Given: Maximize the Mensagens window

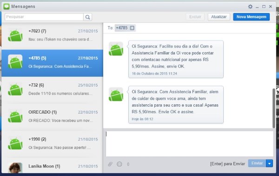Looking at the screenshot, I should (264, 7).
